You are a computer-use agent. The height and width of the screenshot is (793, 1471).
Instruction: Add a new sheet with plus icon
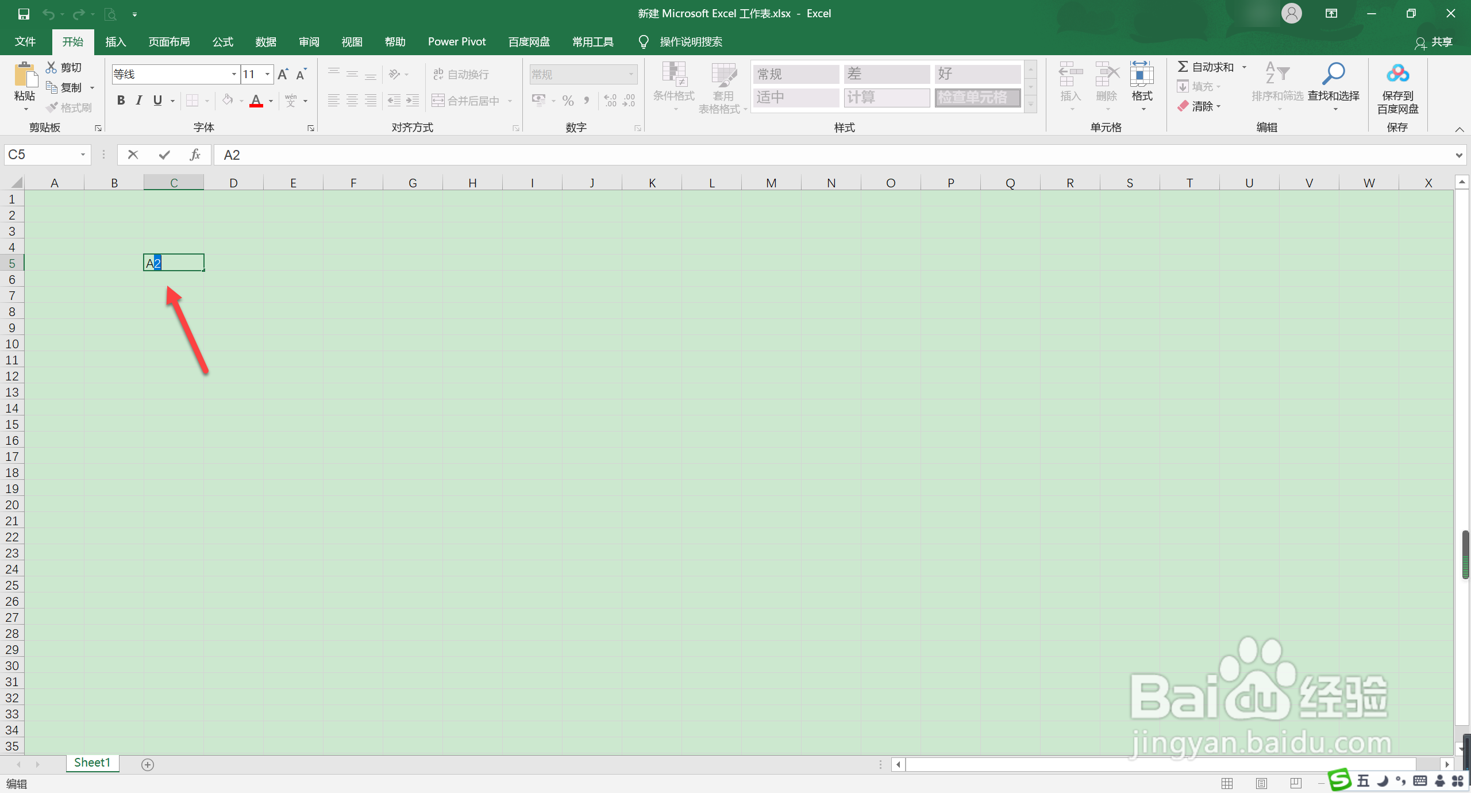click(x=148, y=764)
